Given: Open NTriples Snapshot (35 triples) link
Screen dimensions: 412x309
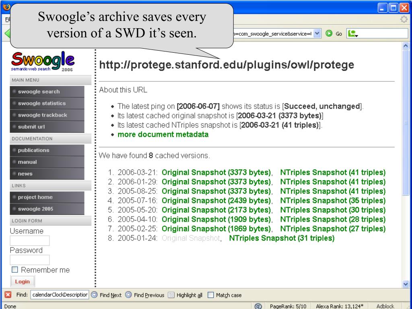Looking at the screenshot, I should click(333, 200).
